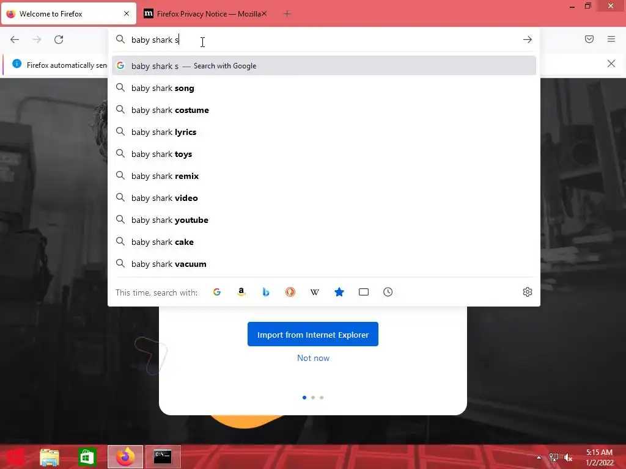Open Microsoft Store from the taskbar
The width and height of the screenshot is (626, 469).
tap(87, 457)
